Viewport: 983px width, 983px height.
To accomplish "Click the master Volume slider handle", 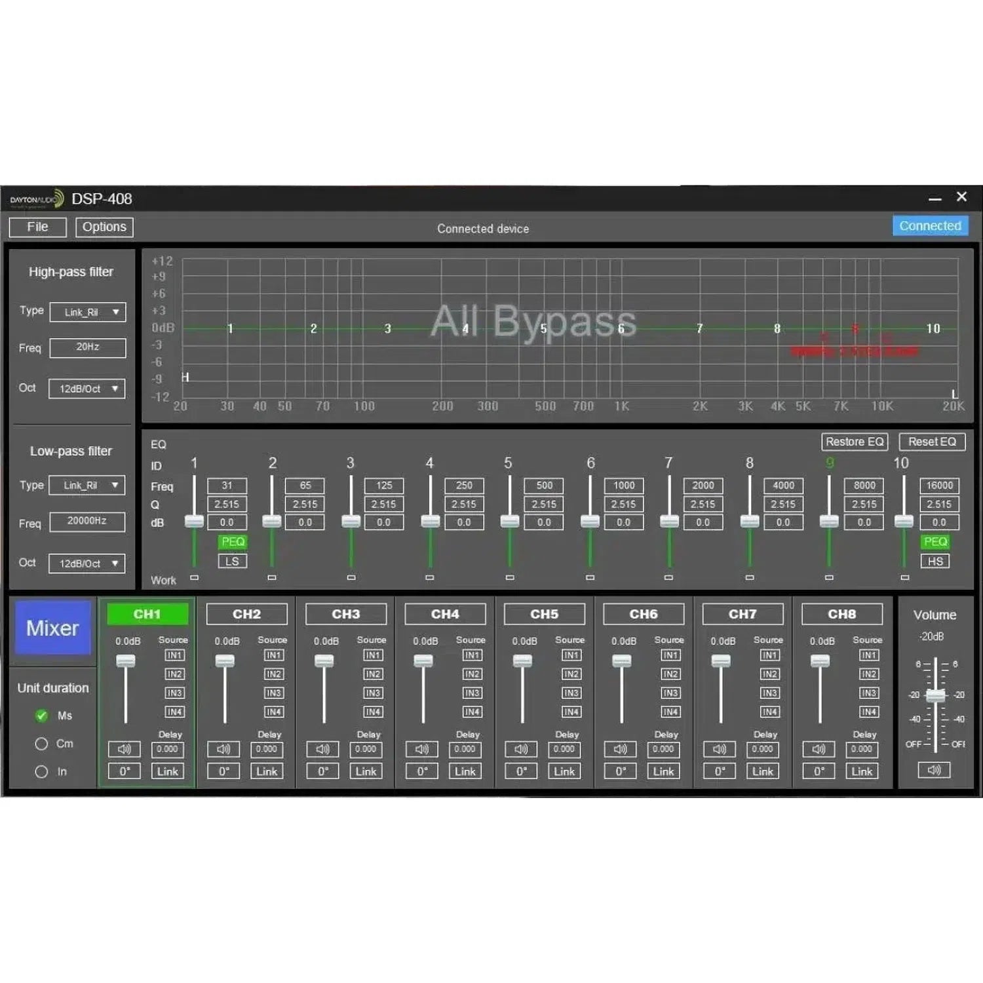I will (x=935, y=695).
